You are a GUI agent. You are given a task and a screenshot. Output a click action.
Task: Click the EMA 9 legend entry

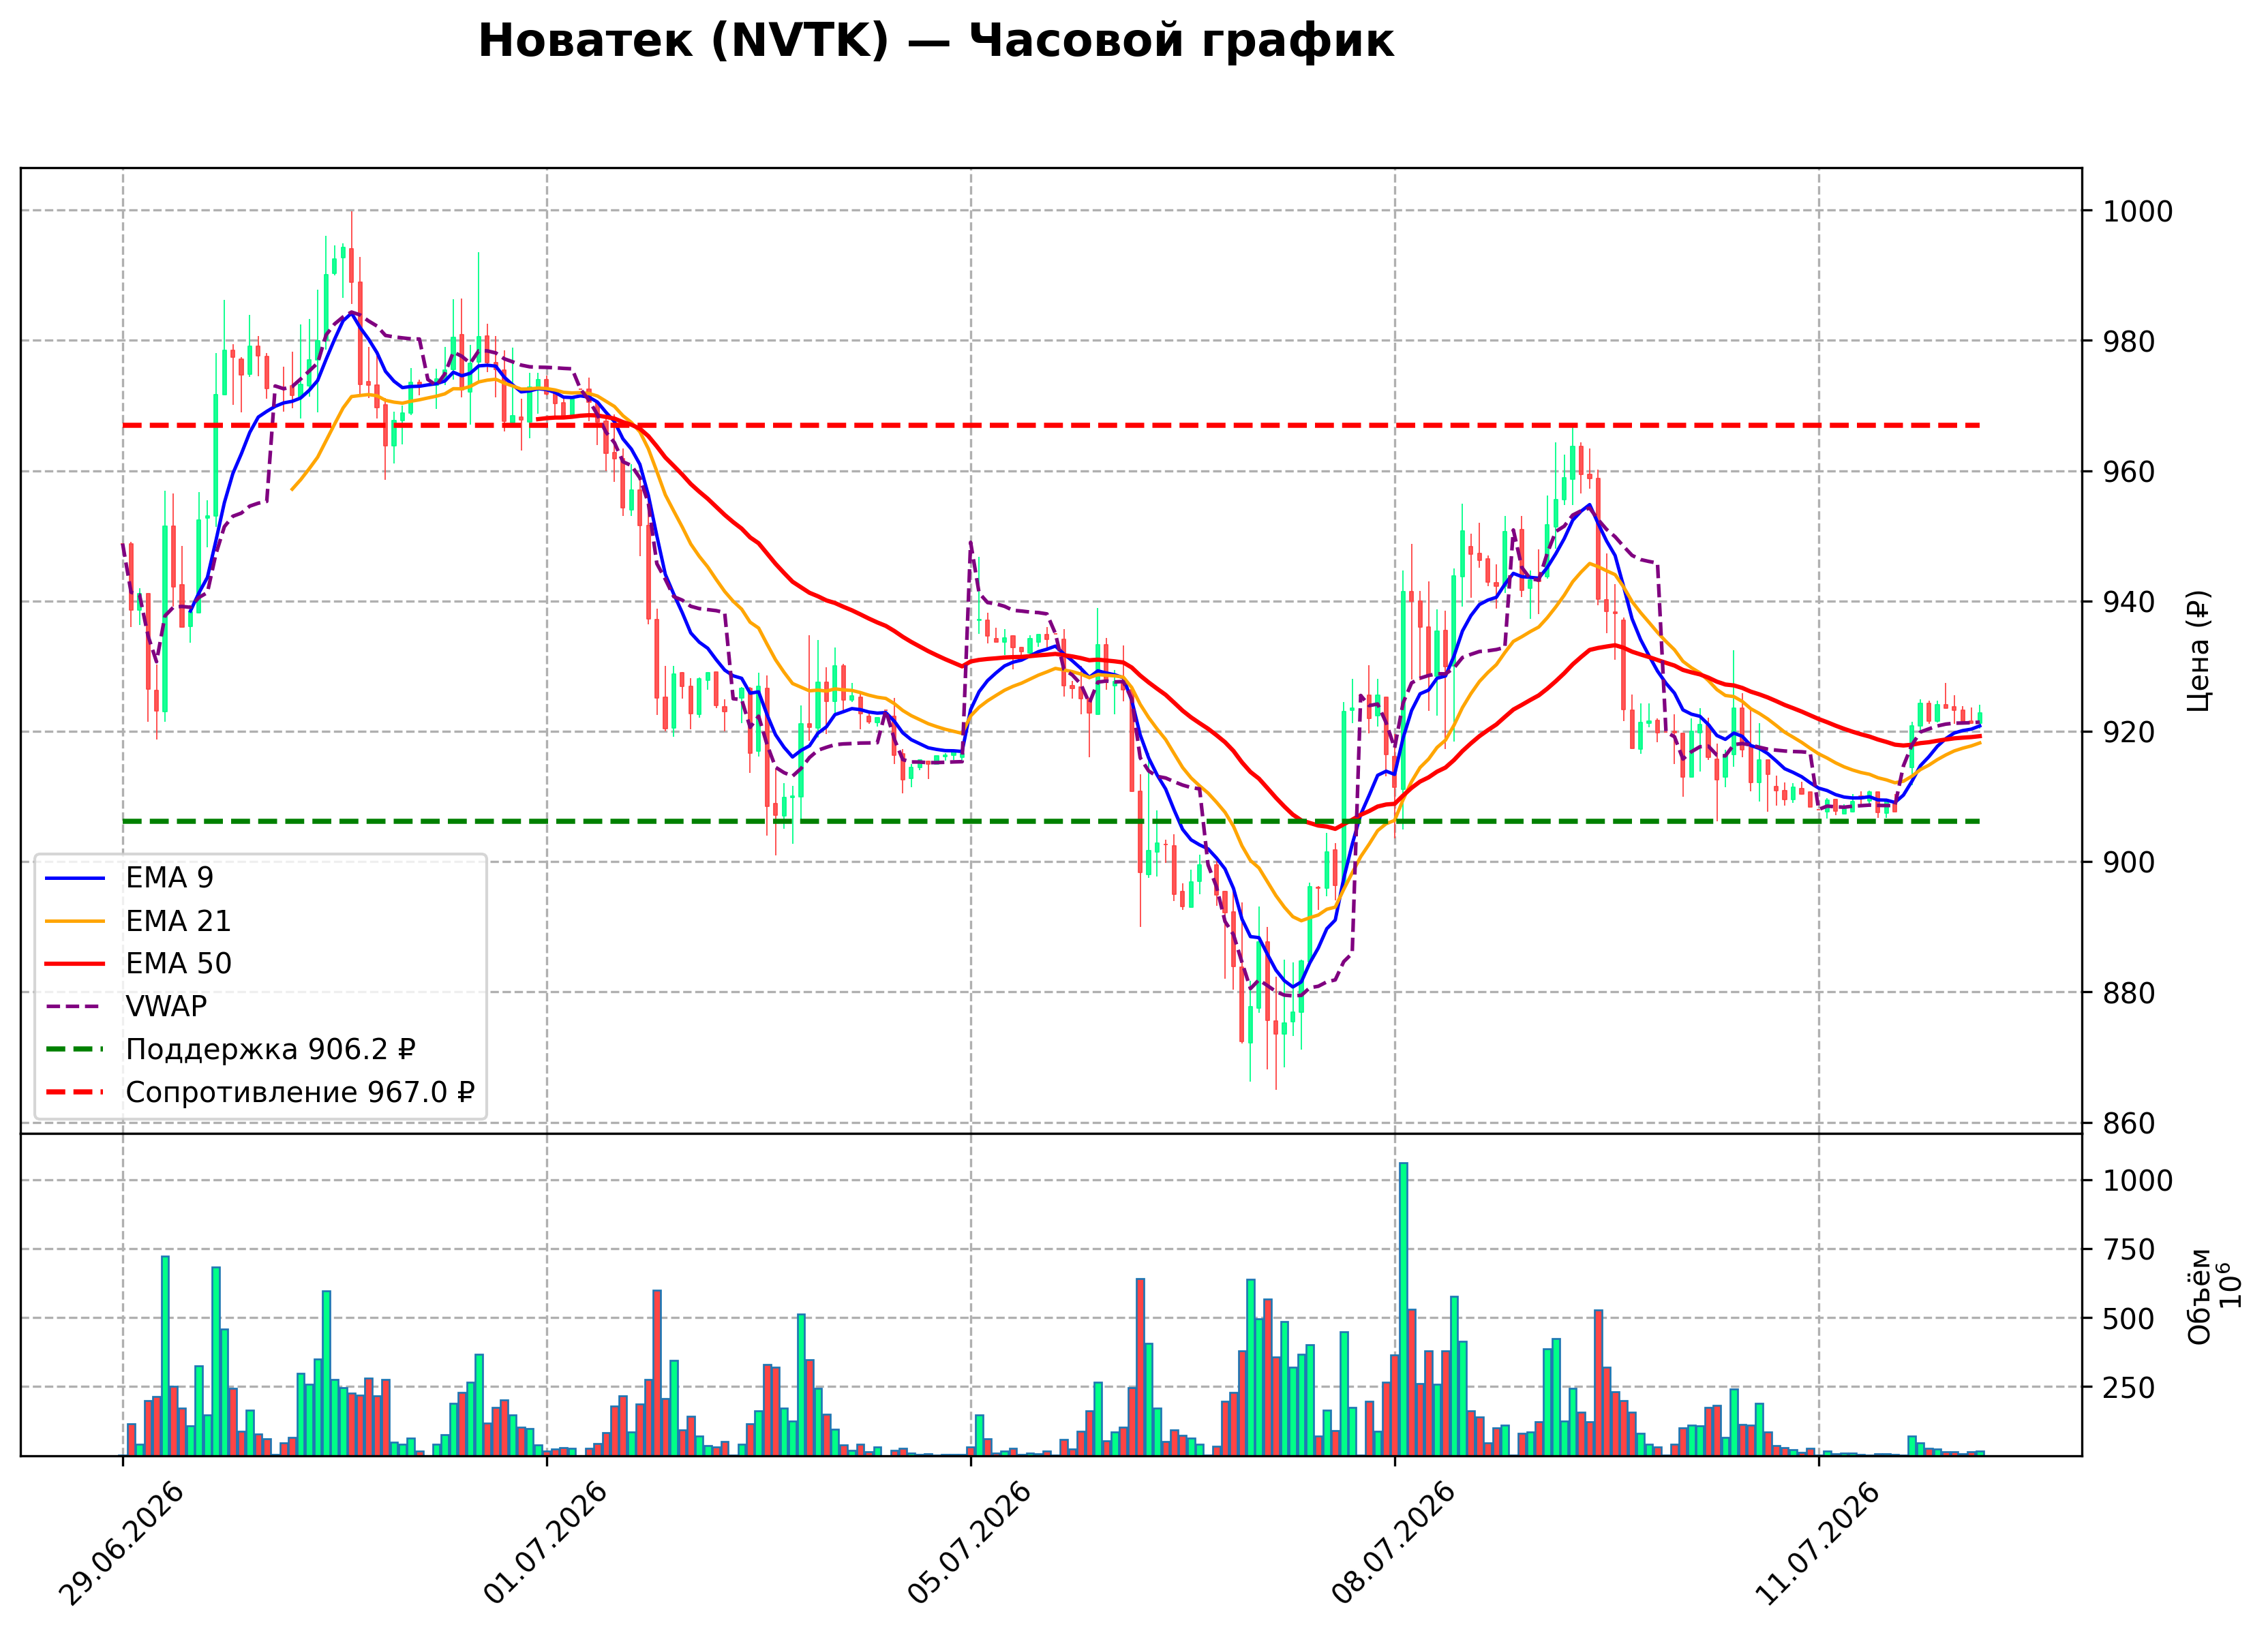click(x=129, y=878)
